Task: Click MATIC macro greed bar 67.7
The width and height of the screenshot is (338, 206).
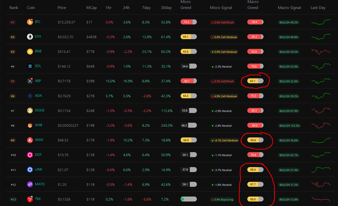Action: click(255, 184)
